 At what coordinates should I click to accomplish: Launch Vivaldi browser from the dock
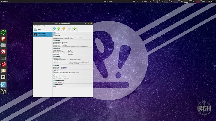[x=3, y=52]
